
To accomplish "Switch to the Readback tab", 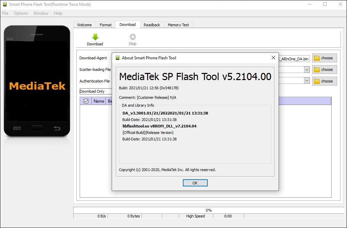I will pos(152,25).
